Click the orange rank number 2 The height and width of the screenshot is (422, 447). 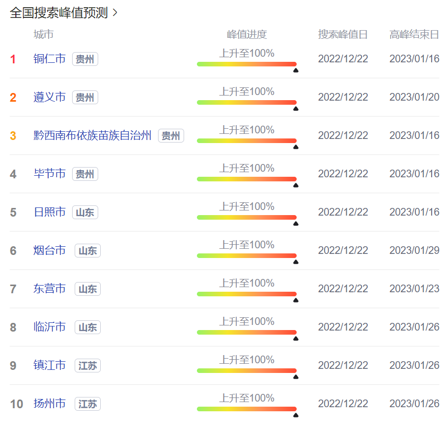tap(13, 98)
